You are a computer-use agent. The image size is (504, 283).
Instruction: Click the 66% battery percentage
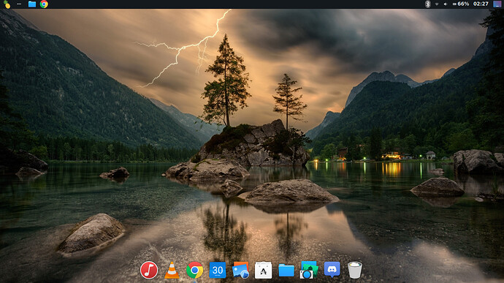[x=463, y=4]
